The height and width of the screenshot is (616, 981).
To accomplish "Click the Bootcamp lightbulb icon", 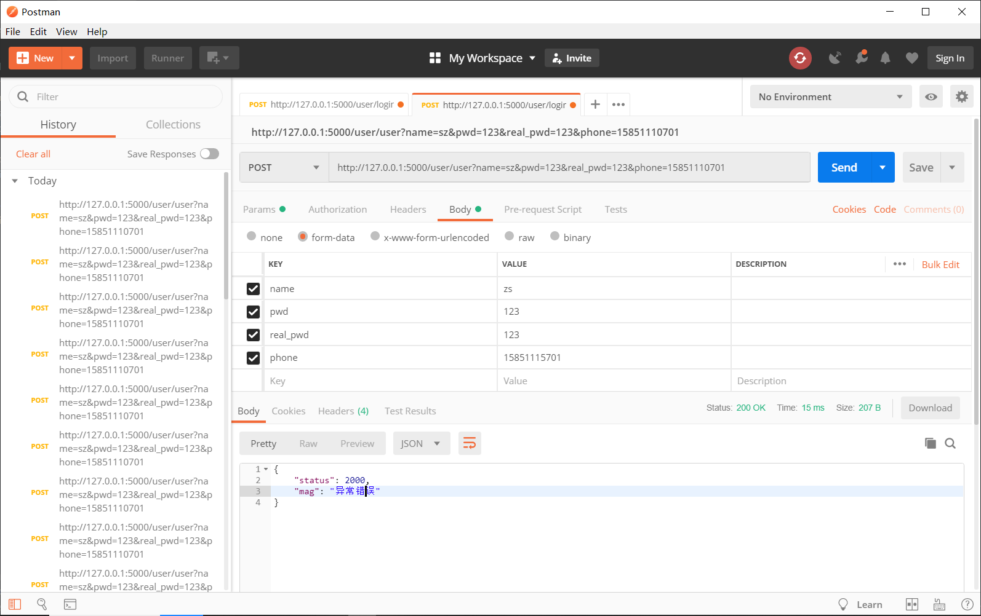I will 843,604.
